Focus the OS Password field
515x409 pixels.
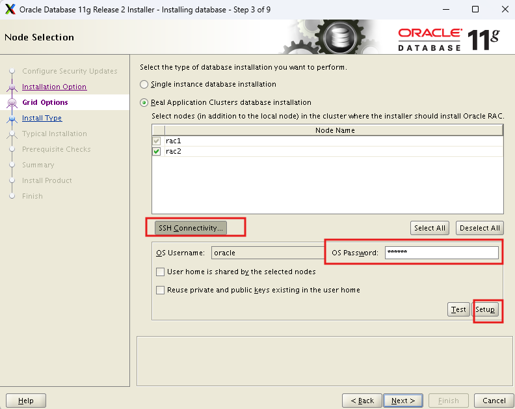click(442, 253)
